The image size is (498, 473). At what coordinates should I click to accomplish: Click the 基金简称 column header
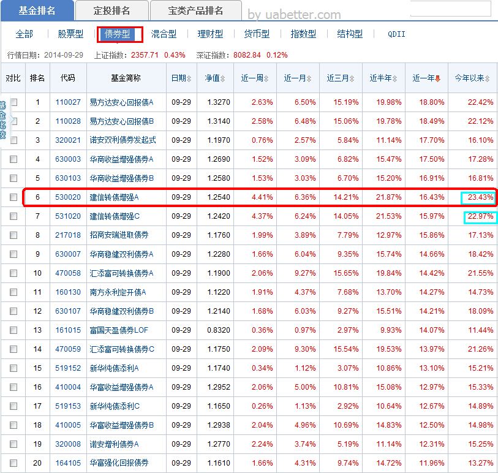click(x=126, y=78)
